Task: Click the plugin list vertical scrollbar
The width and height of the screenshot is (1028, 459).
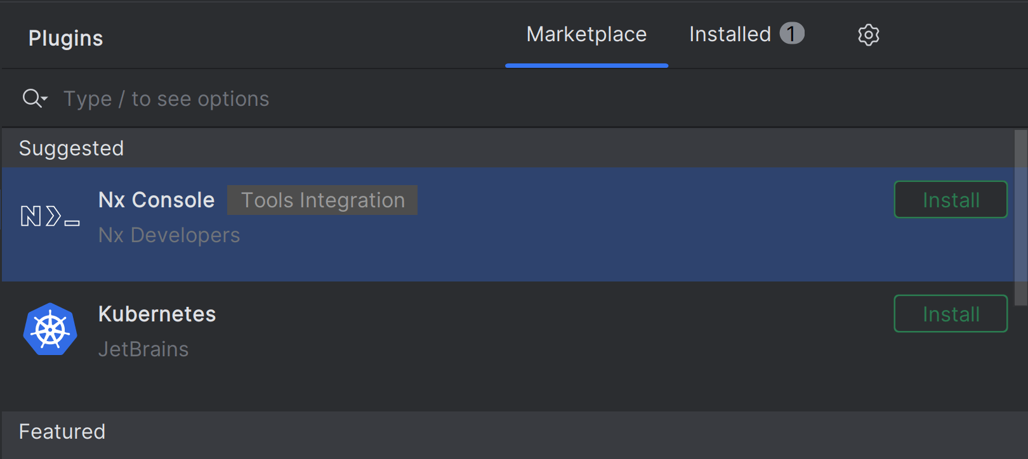Action: [x=1020, y=216]
